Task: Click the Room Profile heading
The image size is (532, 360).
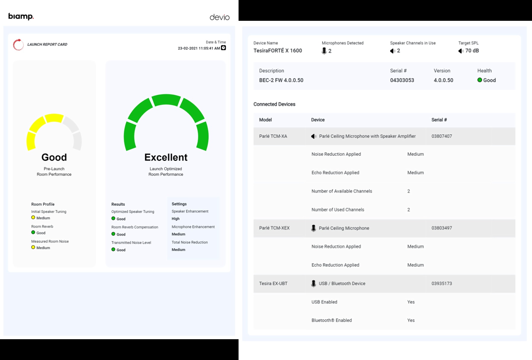Action: 43,204
